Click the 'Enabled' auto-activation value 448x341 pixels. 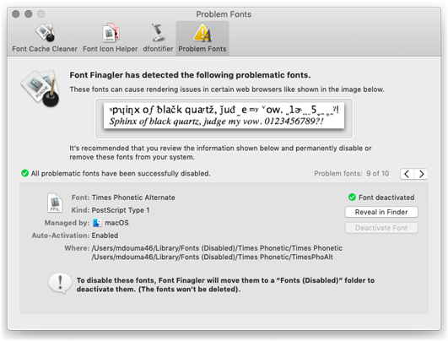105,235
